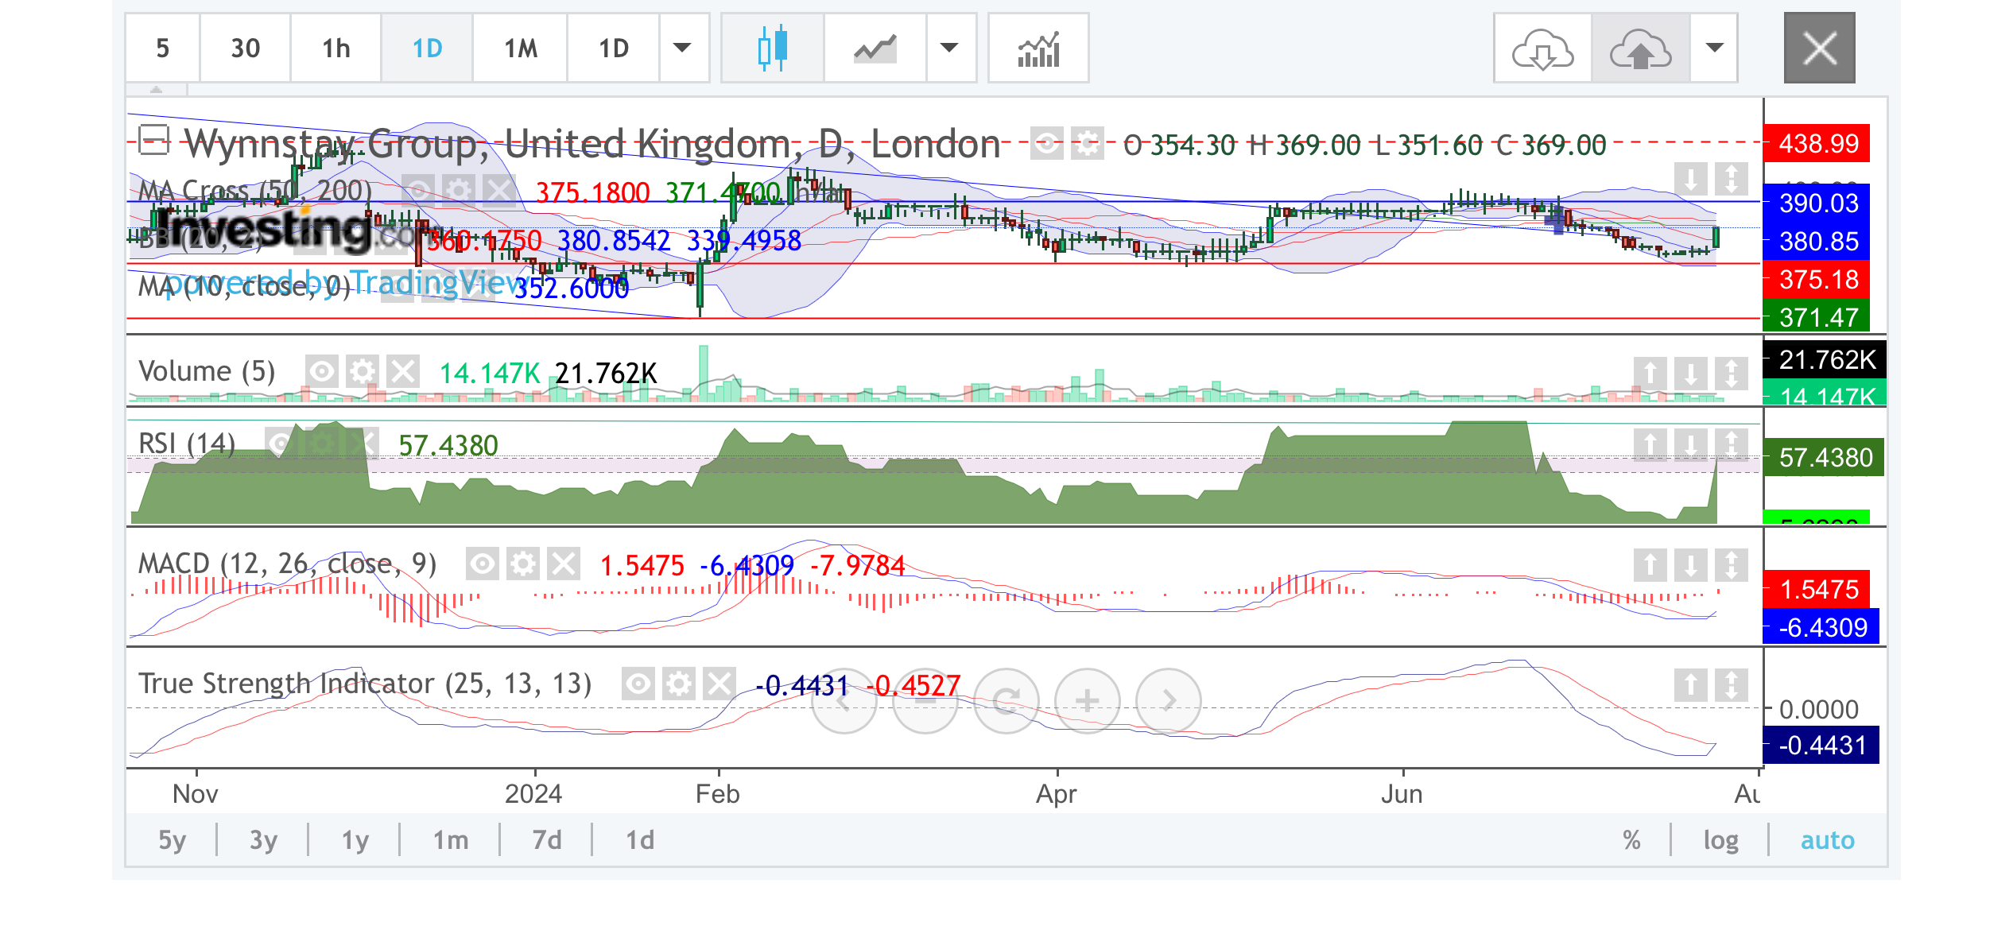
Task: Open MACD indicator settings gear
Action: pyautogui.click(x=523, y=564)
